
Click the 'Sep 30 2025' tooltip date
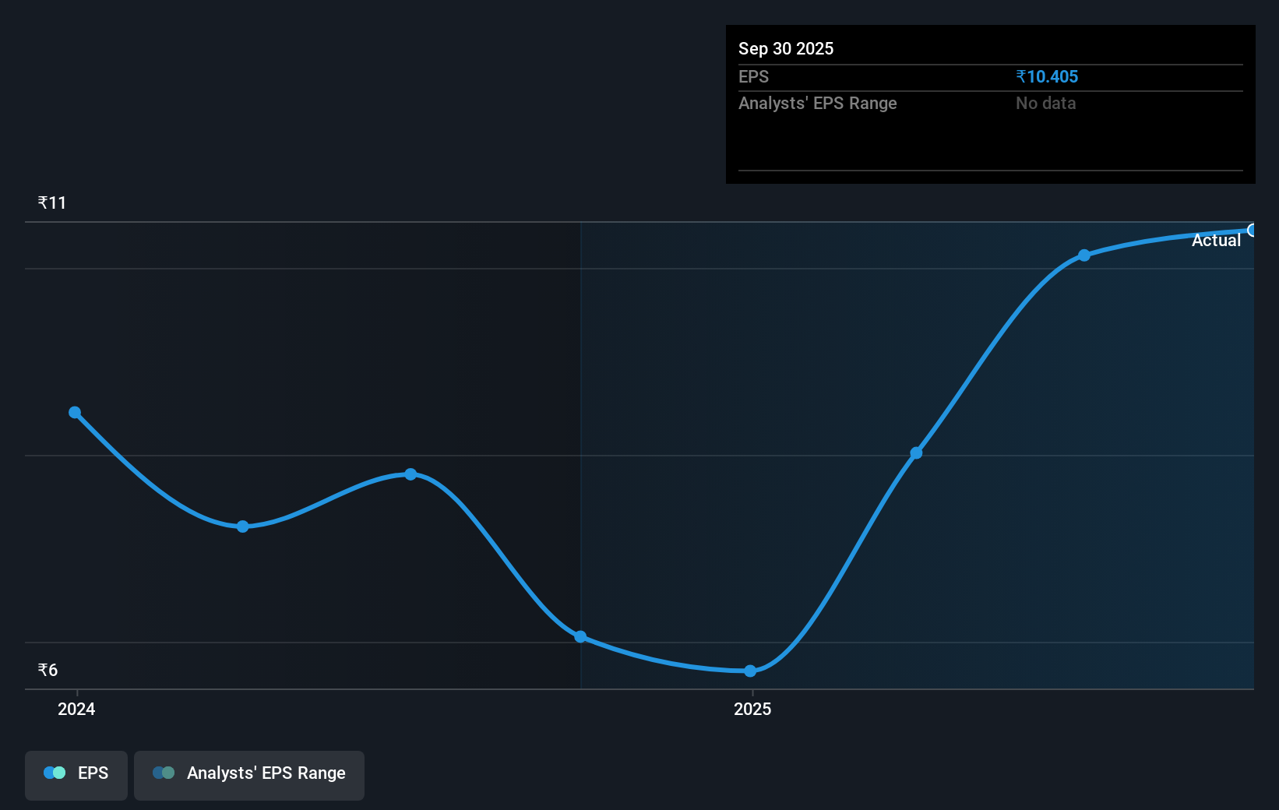[786, 48]
